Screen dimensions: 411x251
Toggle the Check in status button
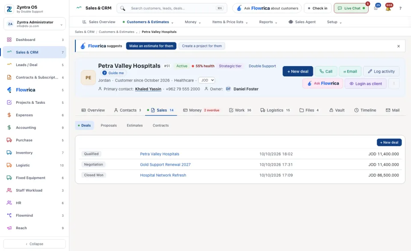click(318, 9)
